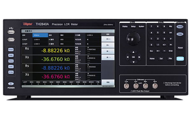This screenshot has height=117, width=191.
Task: Open the Setup menu key
Action: pyautogui.click(x=133, y=26)
